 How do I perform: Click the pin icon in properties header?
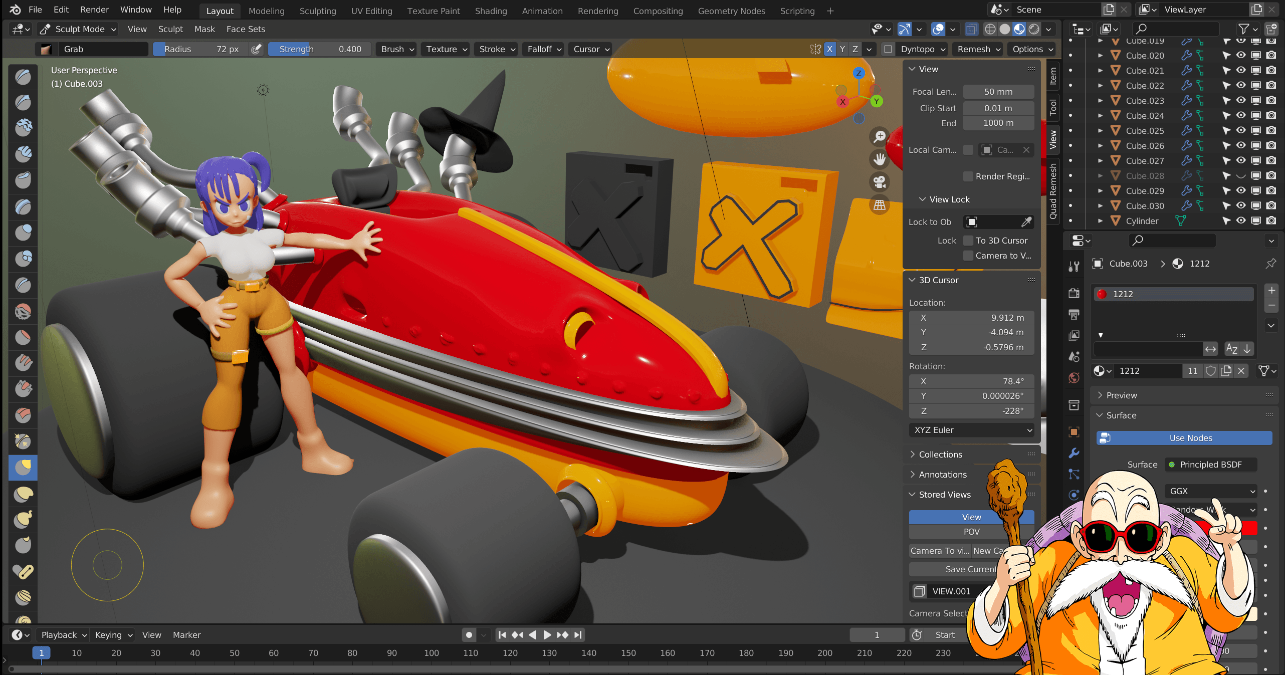tap(1271, 264)
